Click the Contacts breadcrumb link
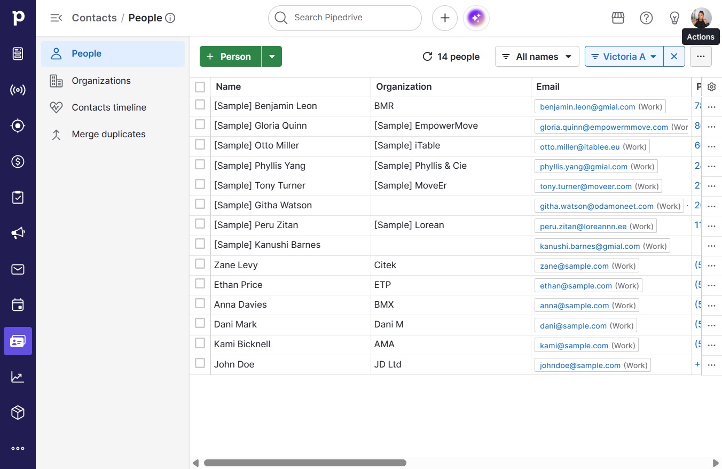The height and width of the screenshot is (469, 722). (94, 18)
